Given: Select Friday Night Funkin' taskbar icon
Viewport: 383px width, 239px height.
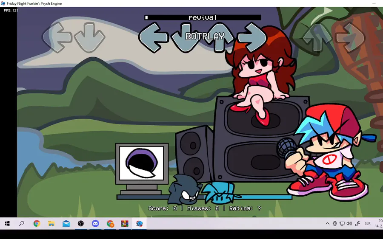Looking at the screenshot, I should (x=139, y=223).
